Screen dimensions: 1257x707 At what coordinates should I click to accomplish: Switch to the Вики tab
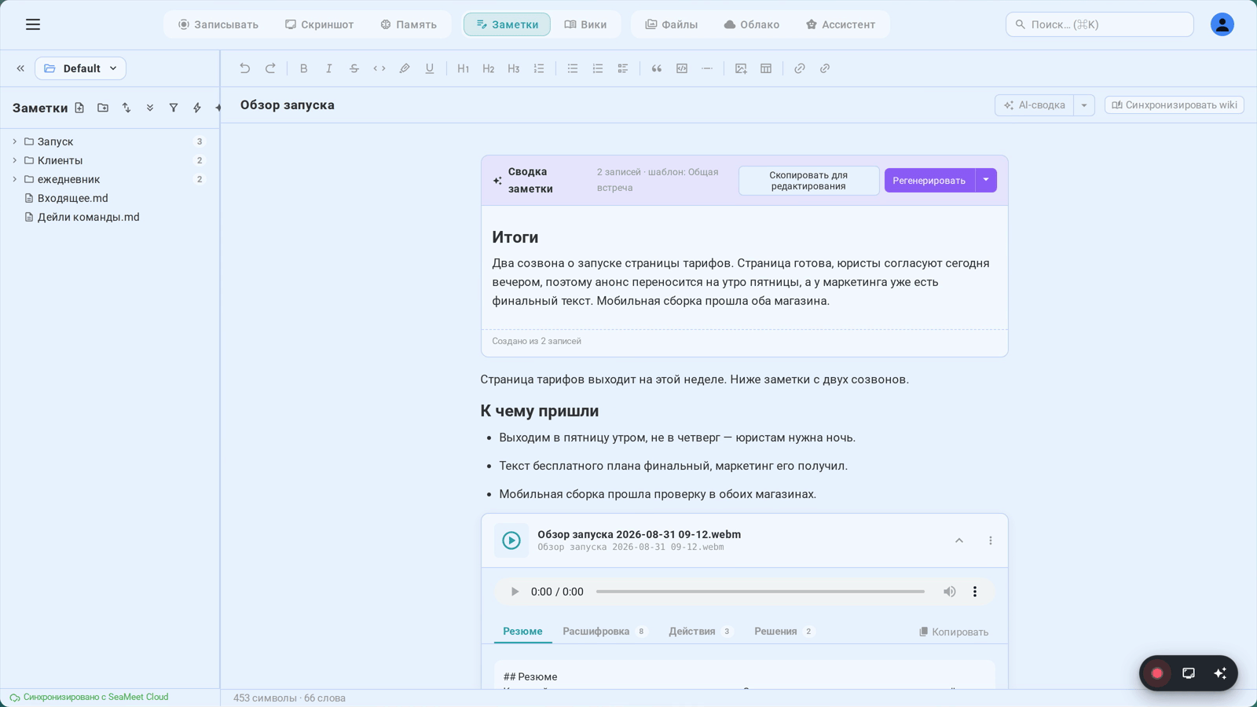[585, 24]
